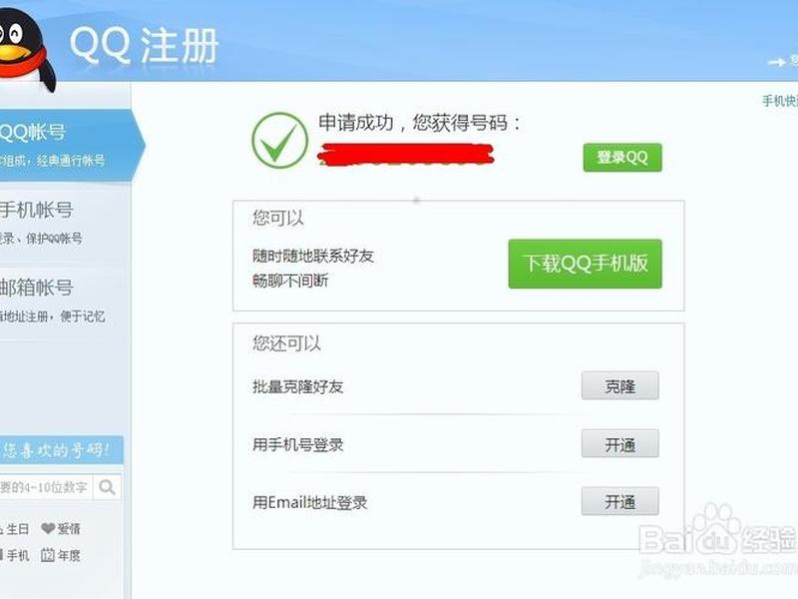Select the 爱情 heart category
The width and height of the screenshot is (798, 599).
(61, 529)
